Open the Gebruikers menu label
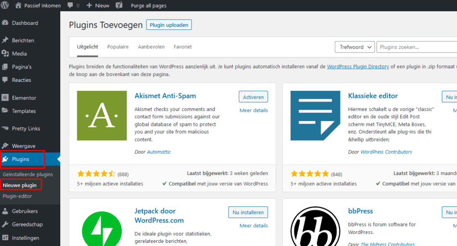This screenshot has width=457, height=246. coord(25,211)
